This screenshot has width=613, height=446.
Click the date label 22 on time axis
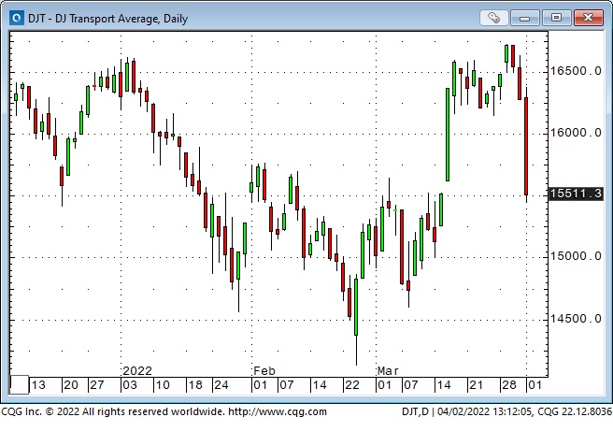[x=352, y=385]
